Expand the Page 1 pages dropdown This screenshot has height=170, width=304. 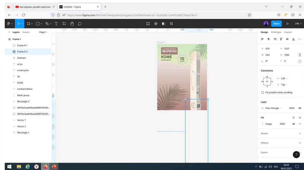click(x=43, y=32)
